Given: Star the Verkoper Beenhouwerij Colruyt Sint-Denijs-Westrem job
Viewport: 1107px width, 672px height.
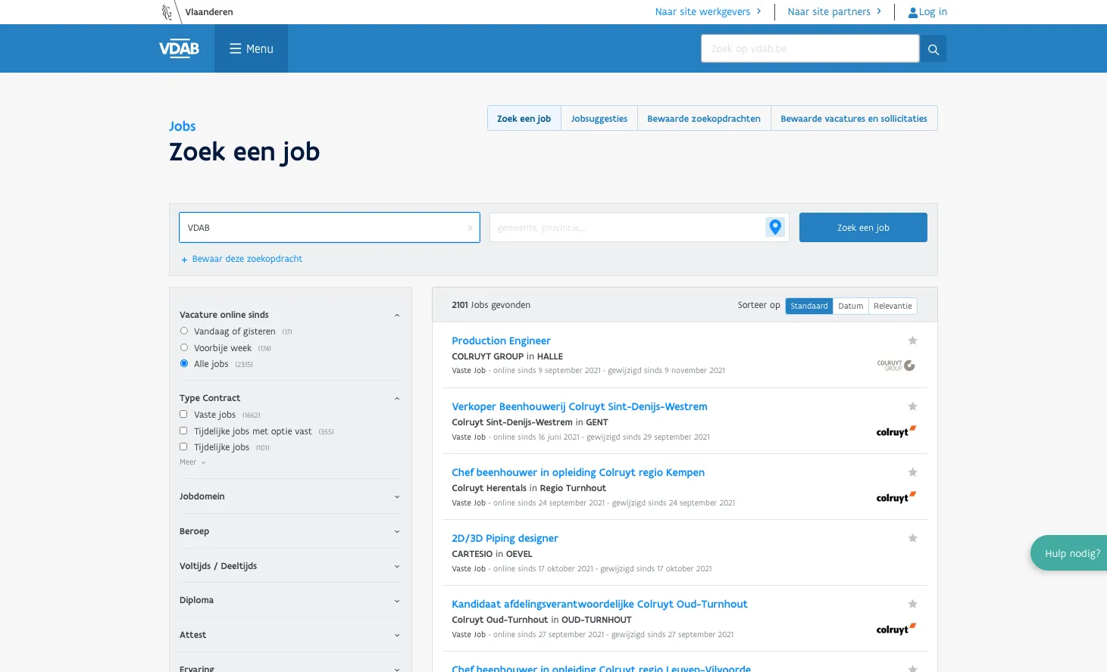Looking at the screenshot, I should coord(912,406).
